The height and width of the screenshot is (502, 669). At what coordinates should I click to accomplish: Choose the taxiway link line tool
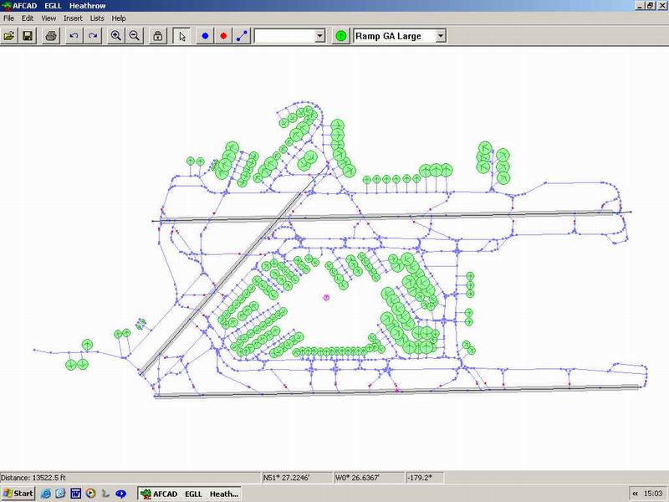coord(242,36)
